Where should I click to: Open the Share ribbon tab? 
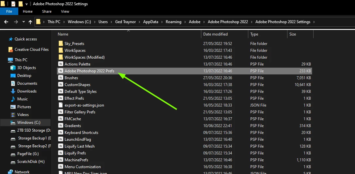(x=47, y=11)
